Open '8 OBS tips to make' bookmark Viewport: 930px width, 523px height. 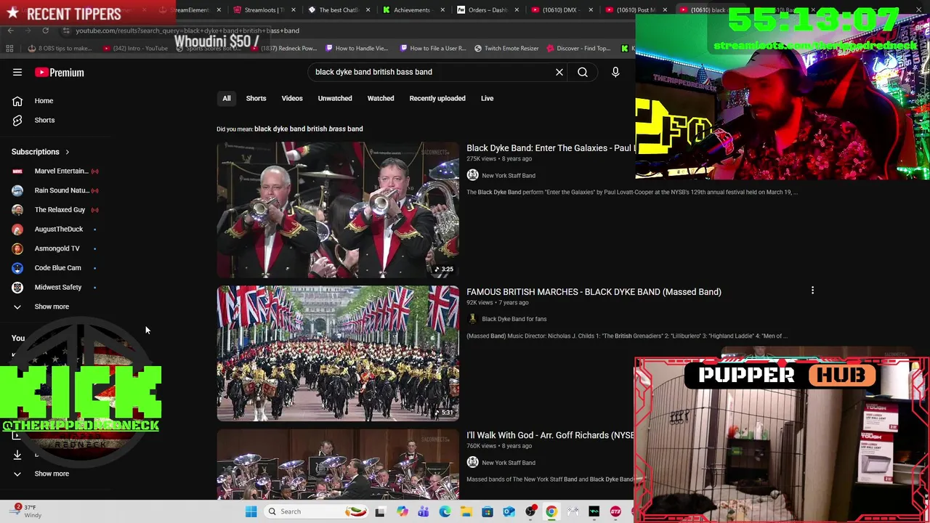(60, 48)
